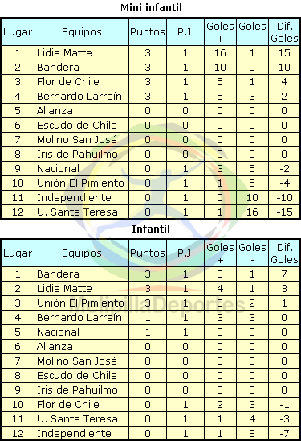Click Lidia Matte in the Mini infantil table
This screenshot has width=301, height=441.
coord(64,52)
